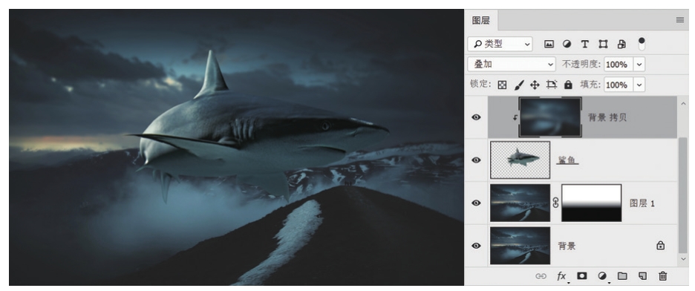Toggle the layer filtering on/off switch
This screenshot has height=291, width=695.
pyautogui.click(x=642, y=43)
